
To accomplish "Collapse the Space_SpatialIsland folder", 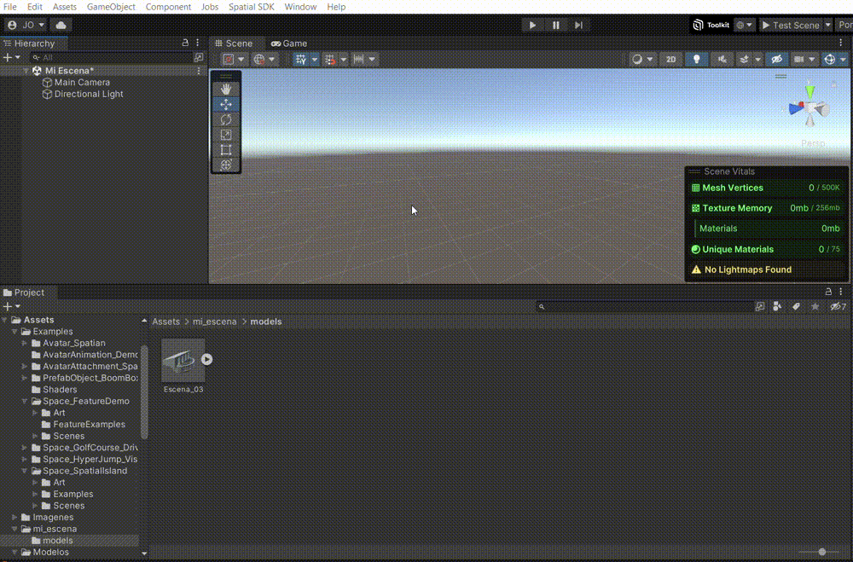I will [26, 471].
